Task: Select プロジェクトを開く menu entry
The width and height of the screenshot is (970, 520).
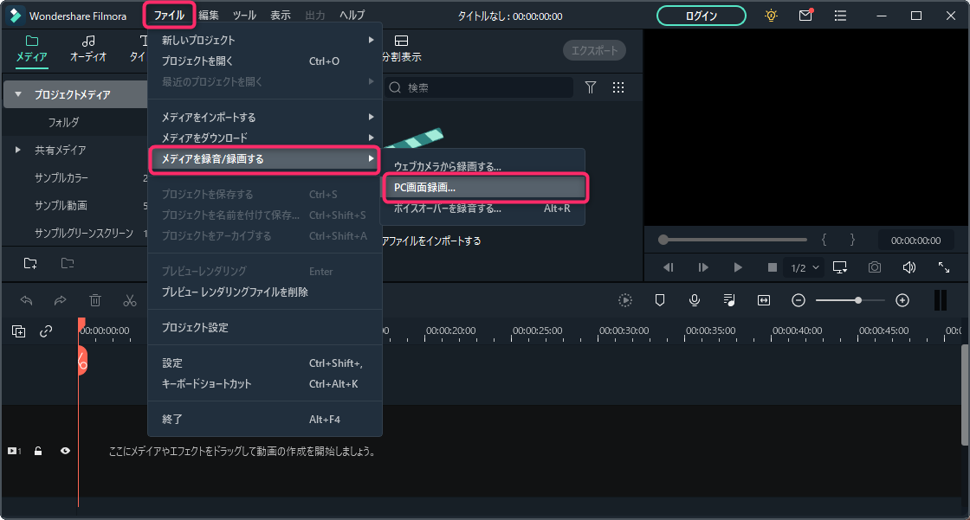Action: pos(265,61)
